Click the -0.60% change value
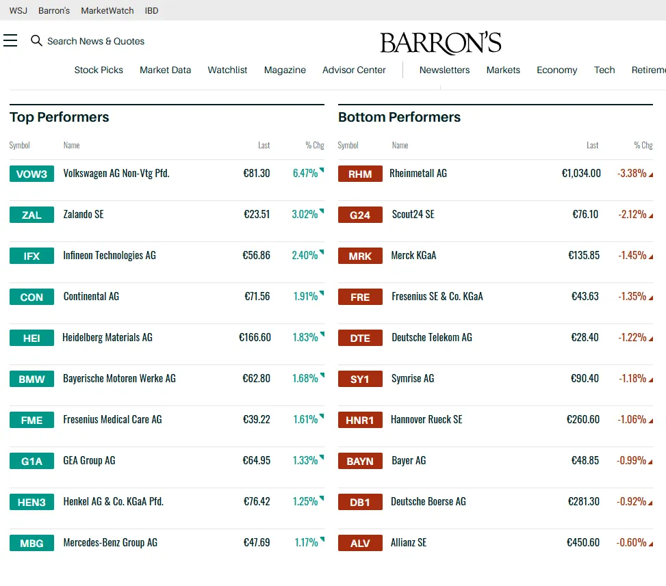The height and width of the screenshot is (586, 666). coord(631,543)
